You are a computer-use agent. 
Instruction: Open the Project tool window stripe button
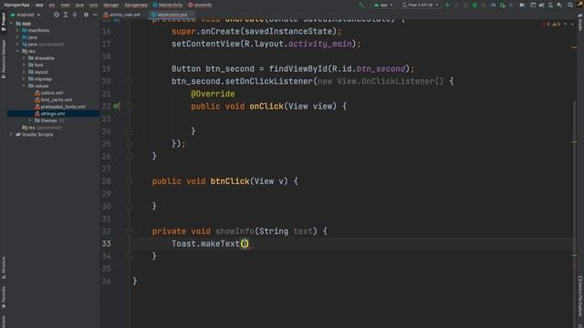pyautogui.click(x=4, y=22)
